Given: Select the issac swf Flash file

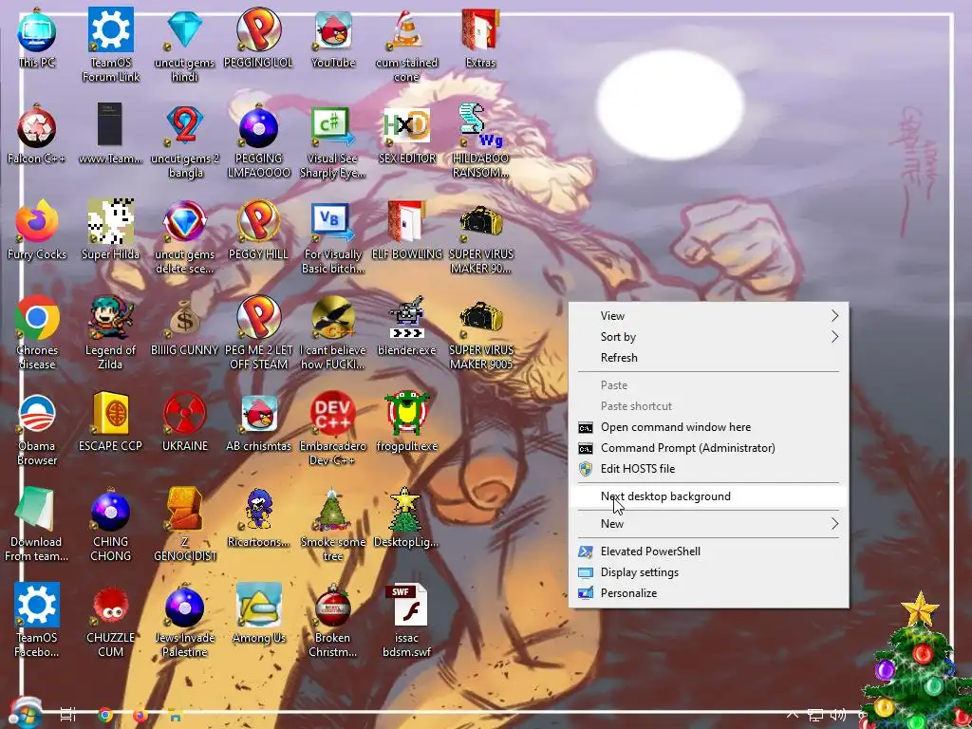Looking at the screenshot, I should [406, 621].
